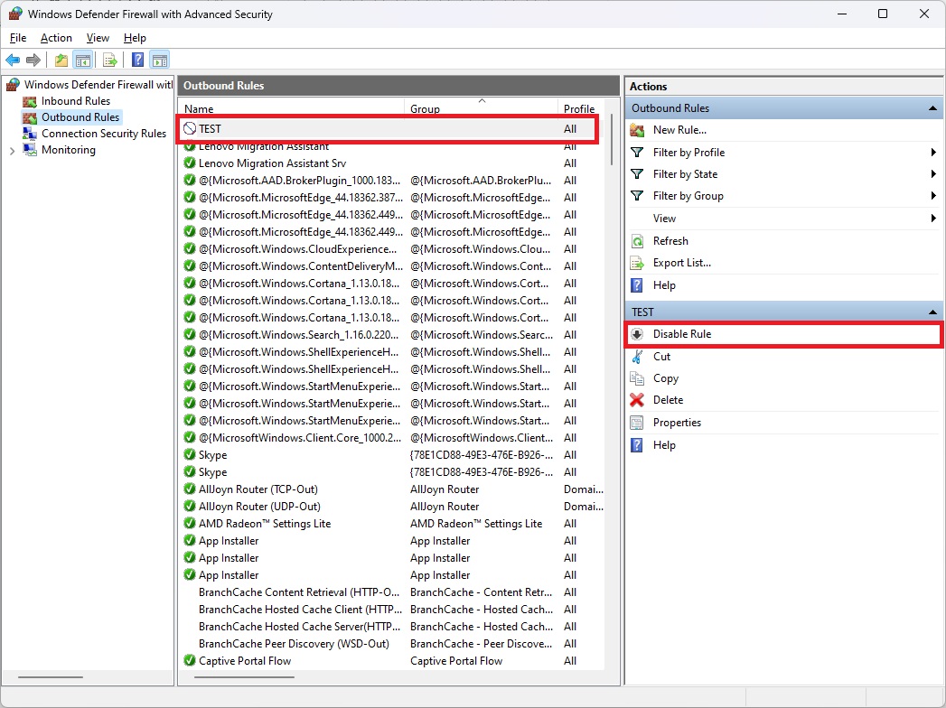
Task: Expand the Monitoring tree node chevron
Action: [x=12, y=151]
